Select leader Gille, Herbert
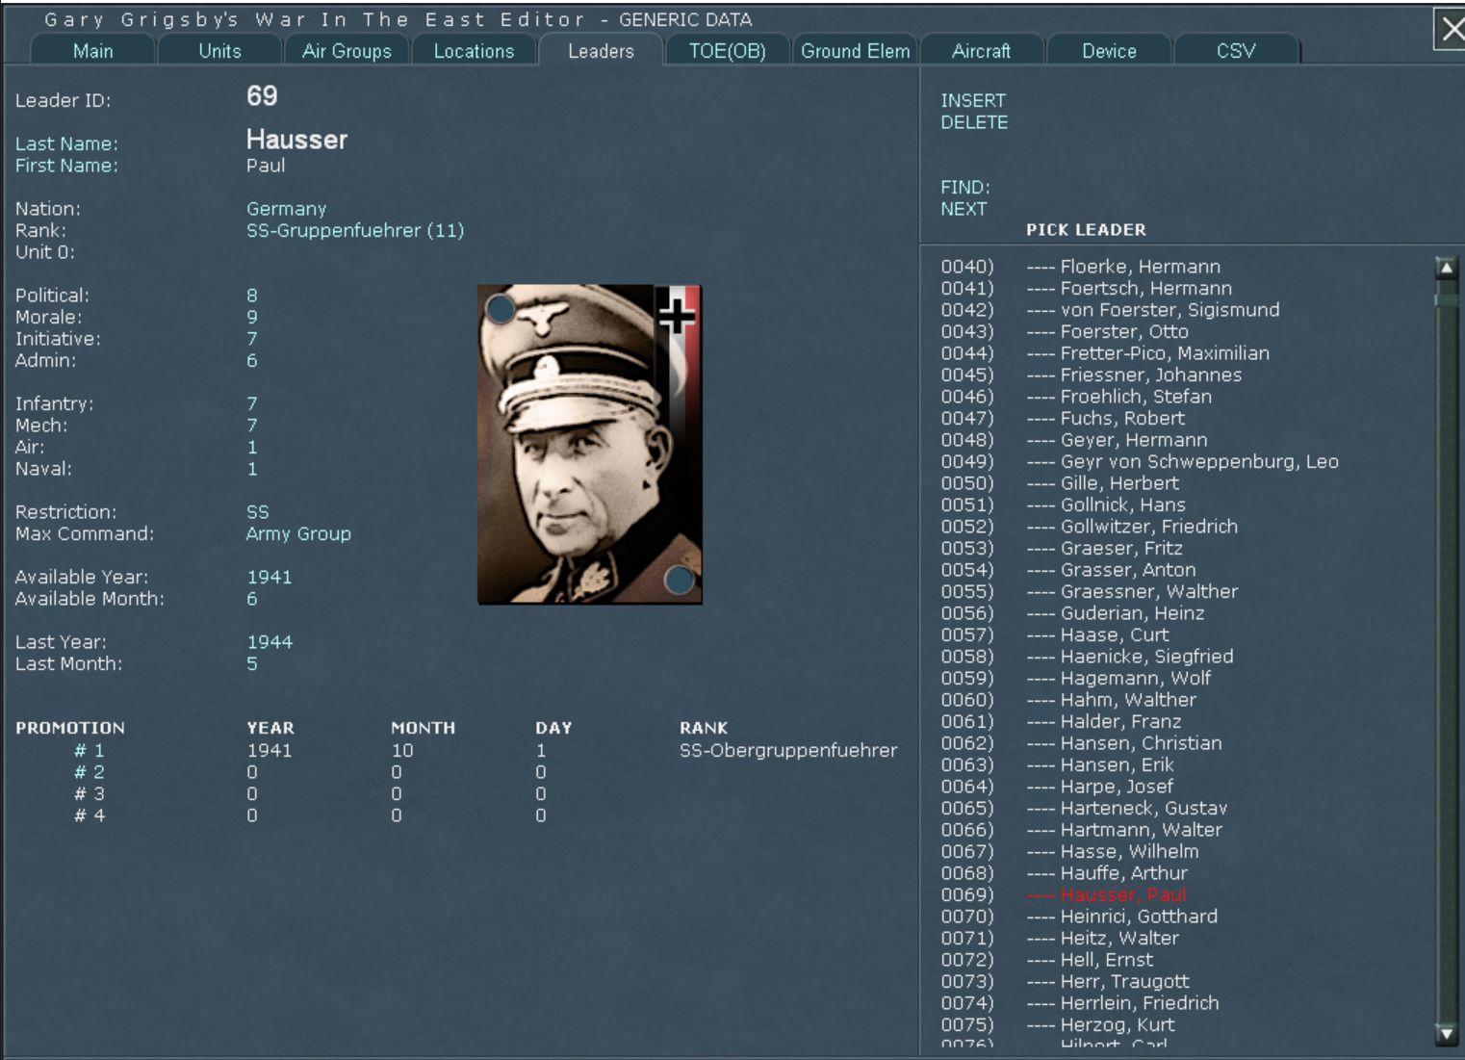 pos(1102,483)
